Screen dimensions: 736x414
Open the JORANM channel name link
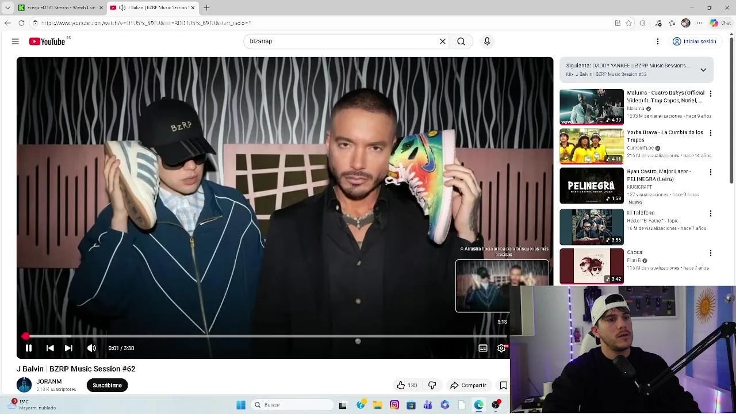49,381
